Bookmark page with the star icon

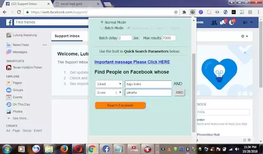pyautogui.click(x=176, y=12)
